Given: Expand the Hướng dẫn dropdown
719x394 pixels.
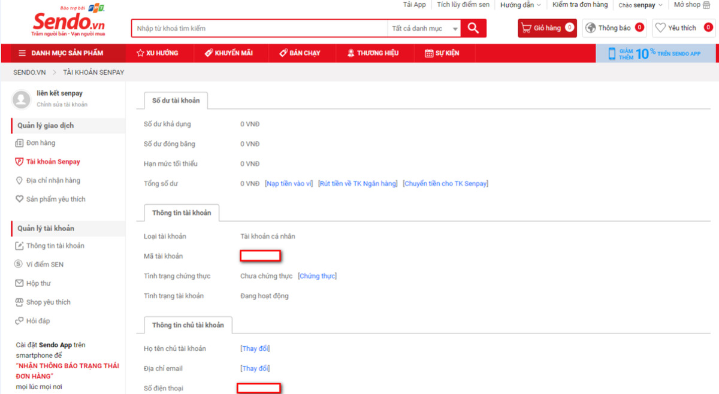Looking at the screenshot, I should coord(520,5).
